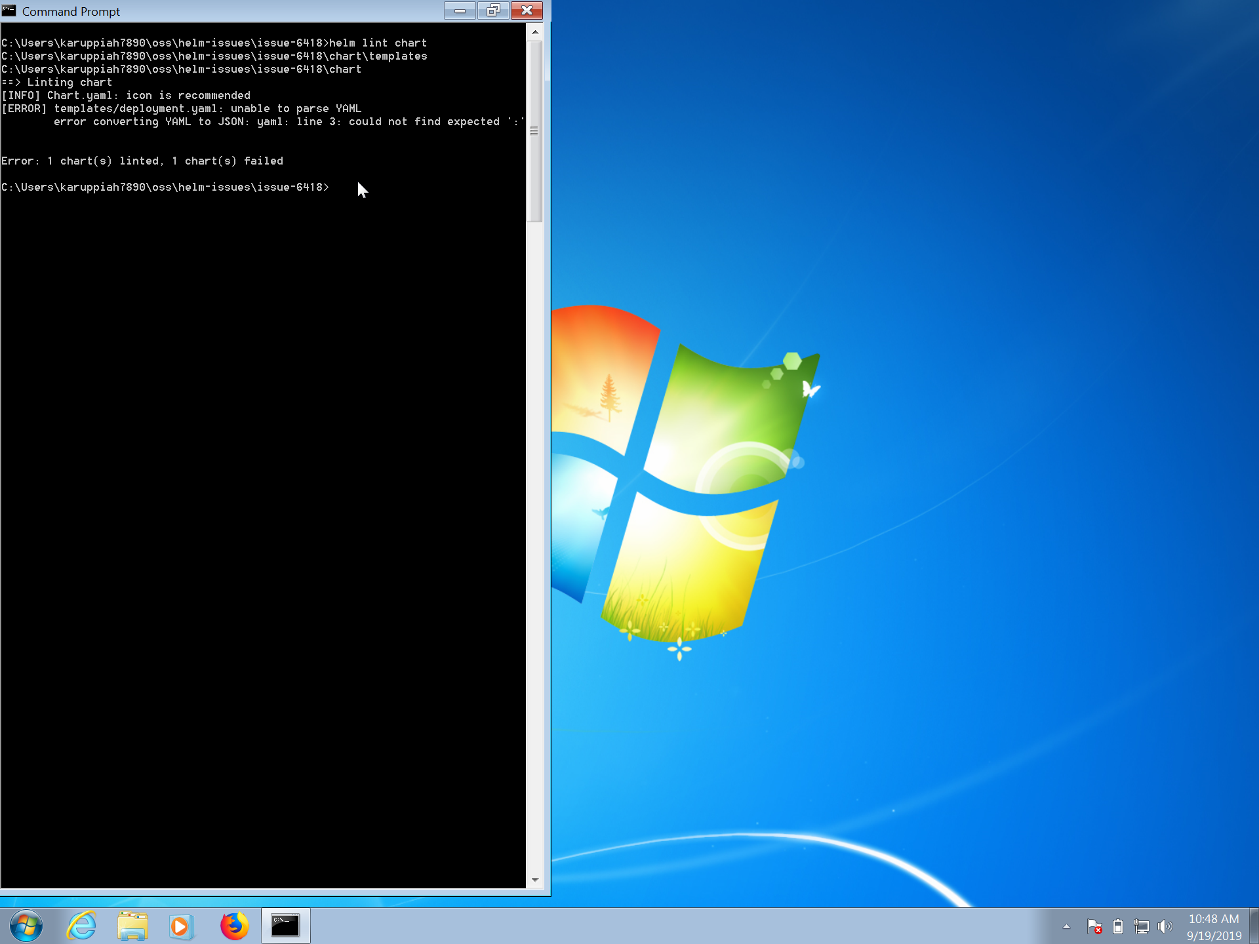Image resolution: width=1259 pixels, height=944 pixels.
Task: Open Firefox from the taskbar
Action: (234, 926)
